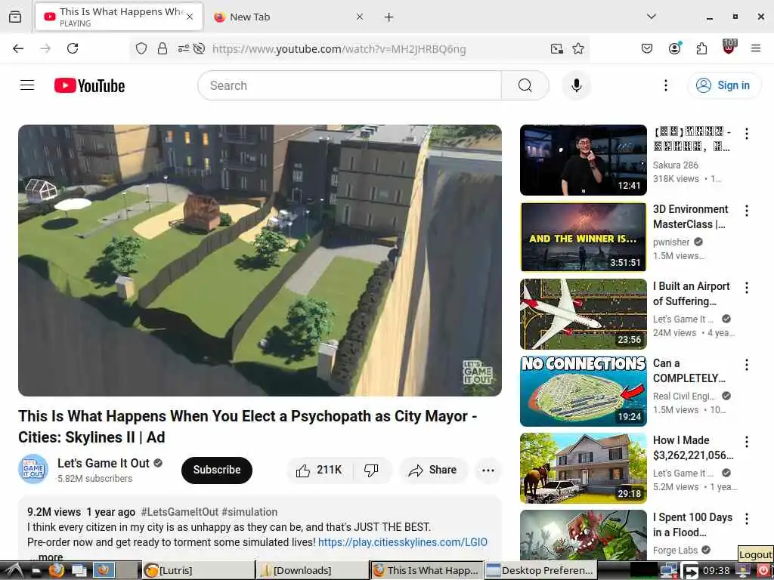
Task: Expand description with ...more
Action: 45,557
